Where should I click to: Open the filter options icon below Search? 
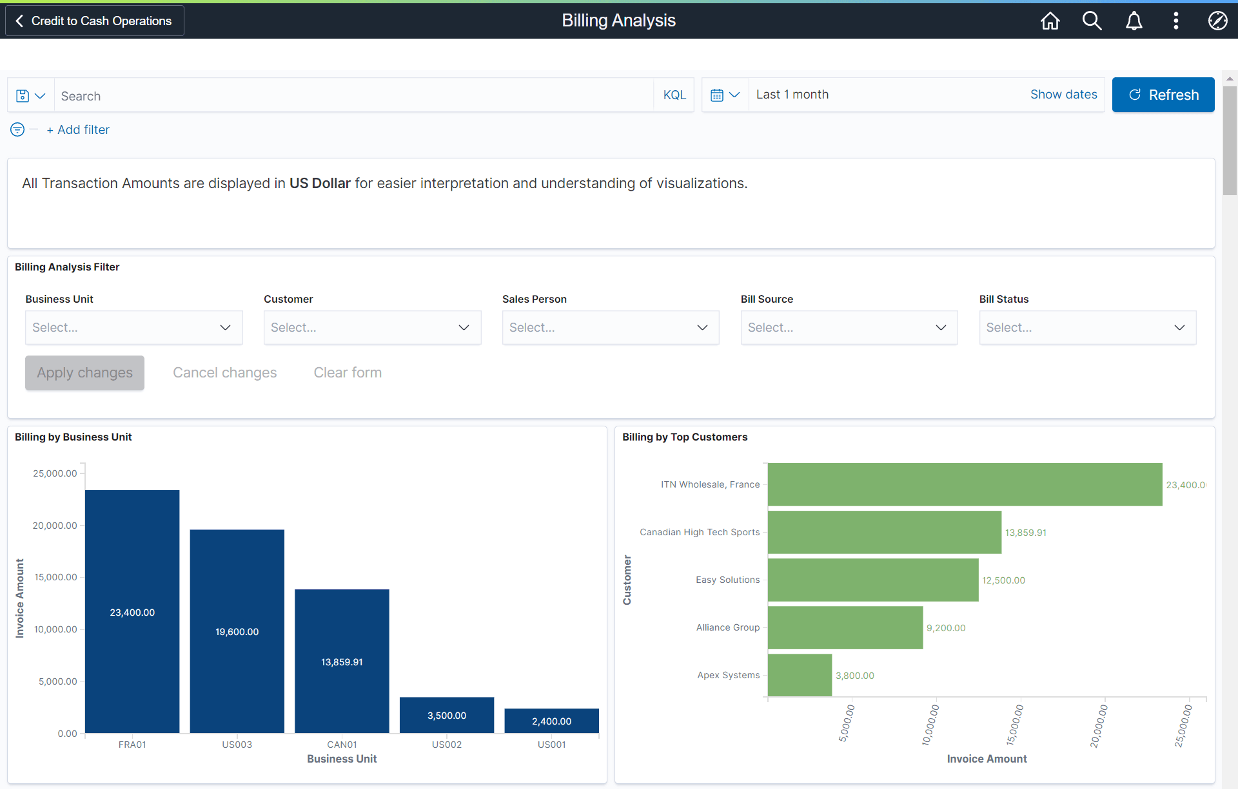(17, 129)
